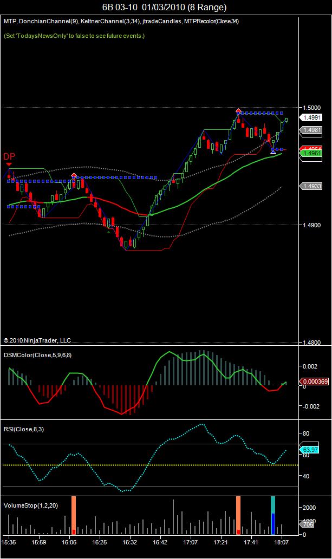Image resolution: width=332 pixels, height=559 pixels.
Task: Click the orange VolumeStop bar after 17:21
Action: point(238,515)
